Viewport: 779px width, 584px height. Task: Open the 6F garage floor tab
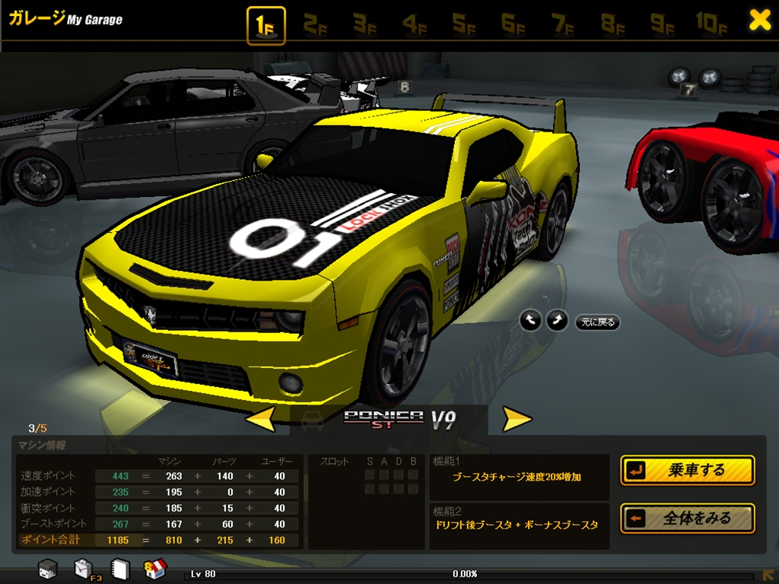click(514, 24)
